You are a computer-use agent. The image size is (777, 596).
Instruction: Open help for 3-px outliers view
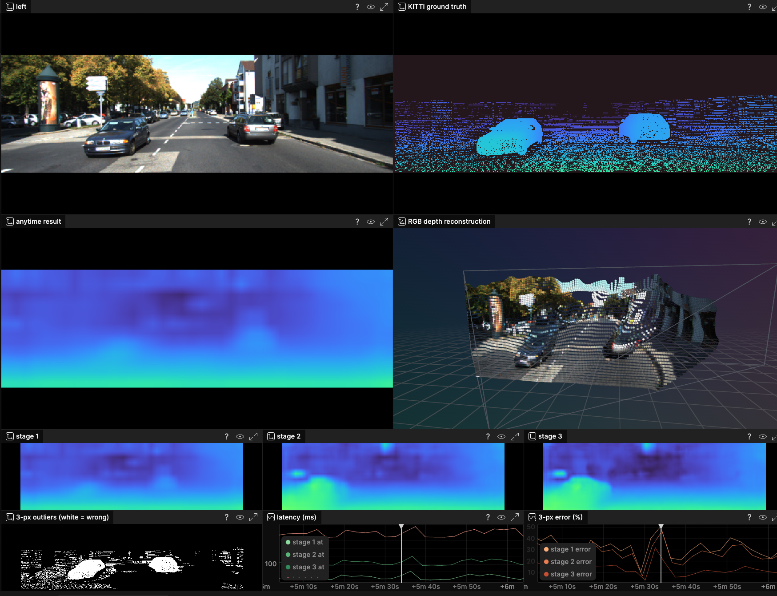[x=227, y=517]
